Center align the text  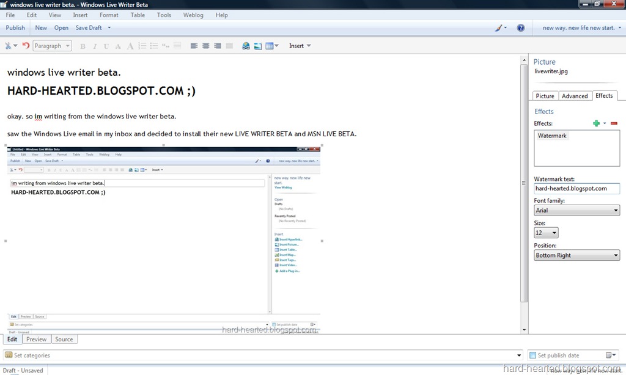coord(205,46)
